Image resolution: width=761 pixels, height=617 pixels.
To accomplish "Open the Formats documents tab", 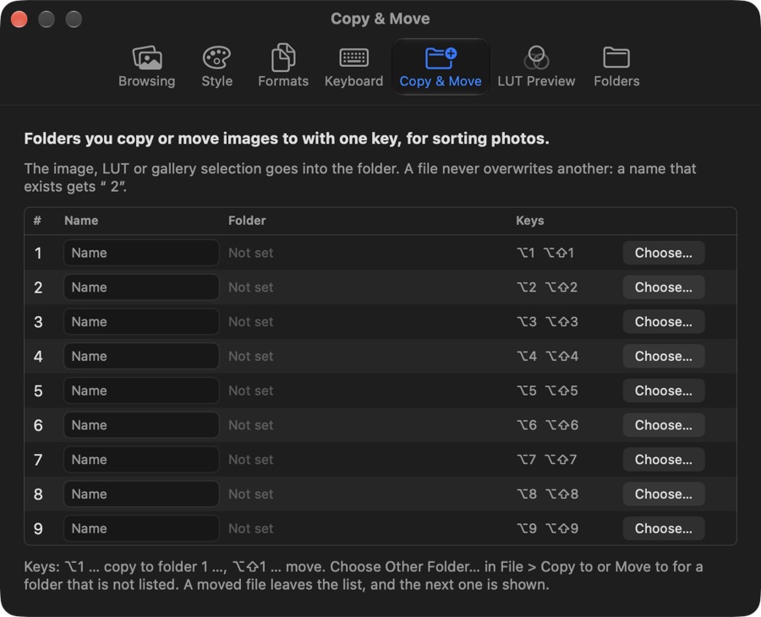I will point(283,67).
